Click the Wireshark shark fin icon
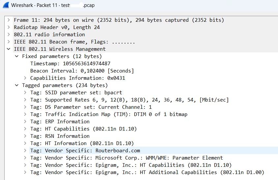Image resolution: width=278 pixels, height=180 pixels. coord(6,5)
